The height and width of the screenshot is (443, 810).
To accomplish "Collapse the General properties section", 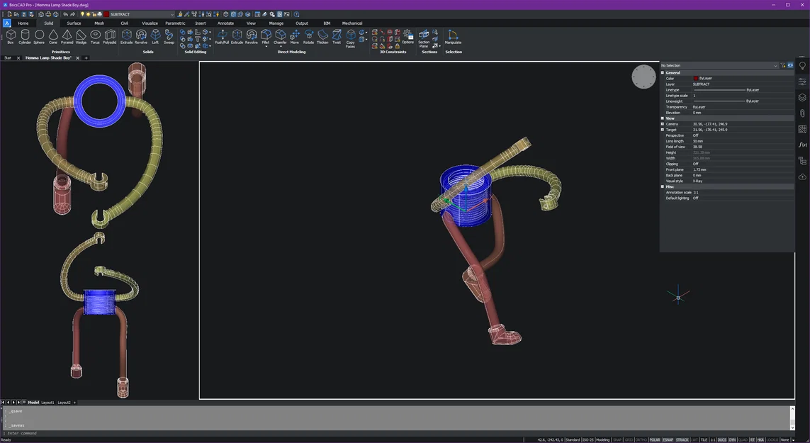I will tap(663, 73).
